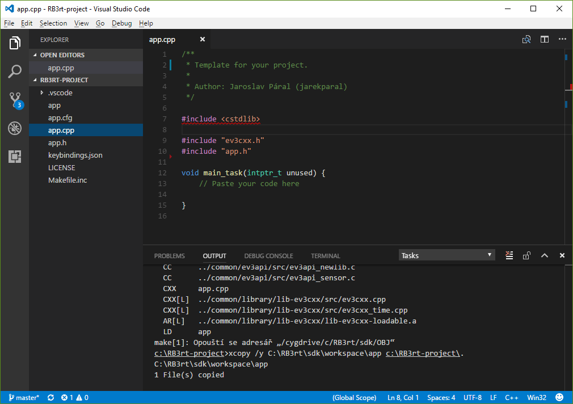Open the Tasks output channel dropdown
Screen dimensions: 573x404
point(446,255)
